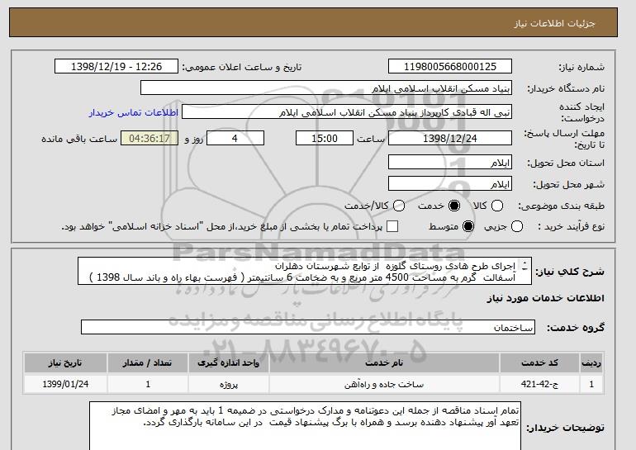
Task: Click the deadline hour field 15:00
Action: click(325, 138)
